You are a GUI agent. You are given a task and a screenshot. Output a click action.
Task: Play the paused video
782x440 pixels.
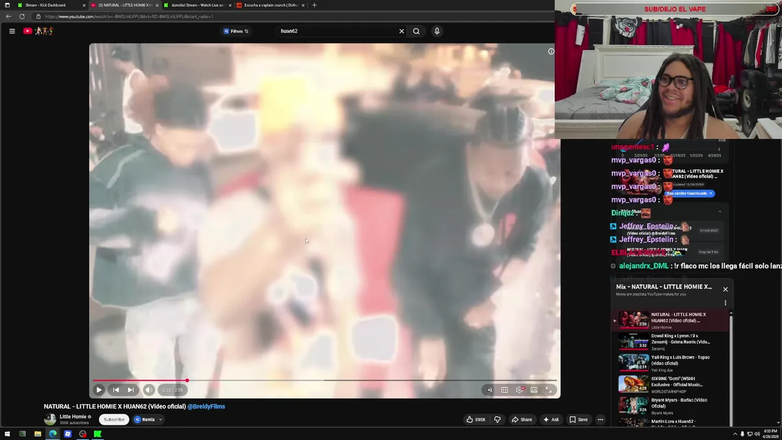coord(99,390)
